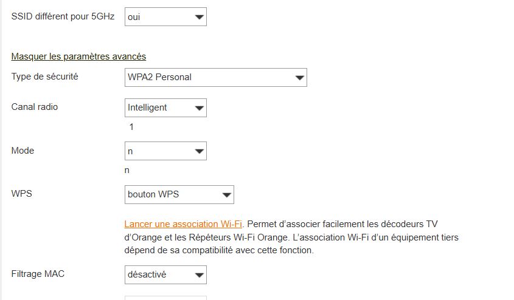Image resolution: width=514 pixels, height=300 pixels.
Task: Click Masquer les paramètres avancés link
Action: coord(78,56)
